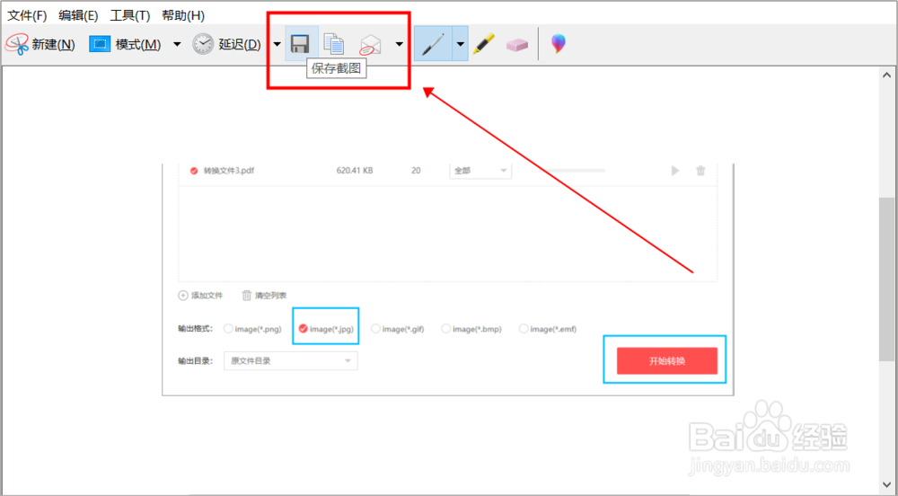Click 添加文件 to add a file
898x496 pixels.
tap(200, 296)
